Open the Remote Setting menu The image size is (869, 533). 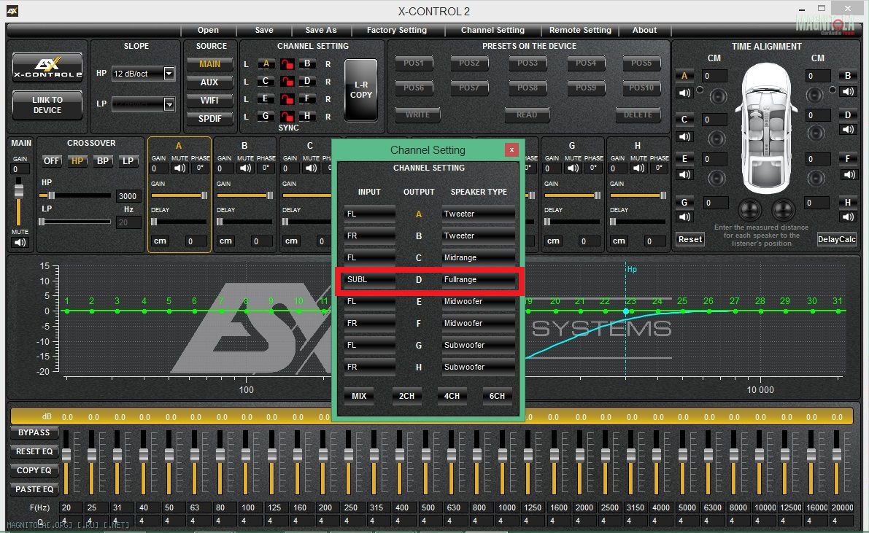(580, 30)
